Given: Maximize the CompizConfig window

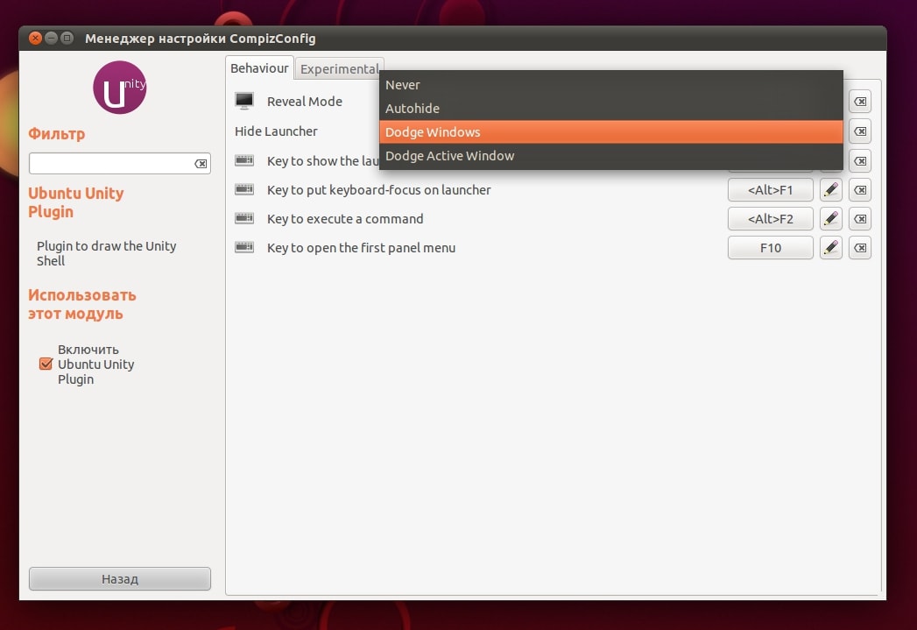Looking at the screenshot, I should pyautogui.click(x=67, y=38).
